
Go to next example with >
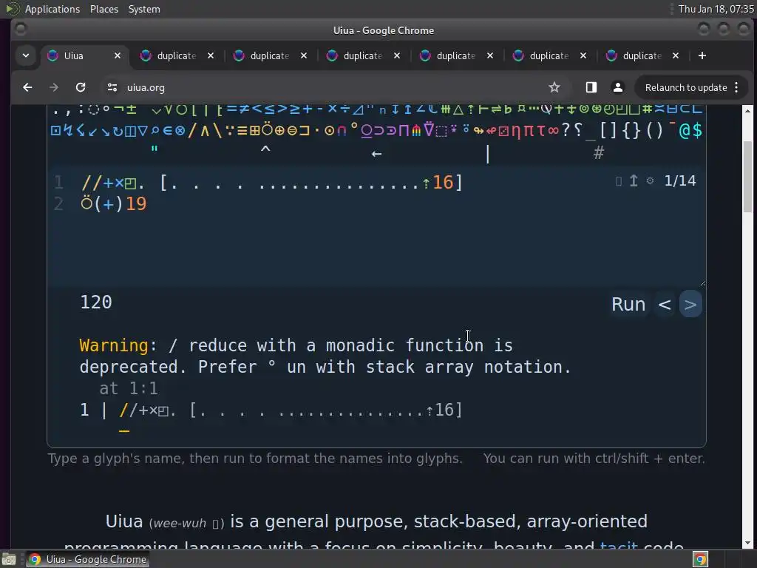click(x=691, y=304)
